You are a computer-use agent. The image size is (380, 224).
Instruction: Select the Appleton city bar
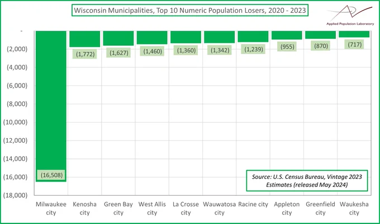click(x=287, y=35)
